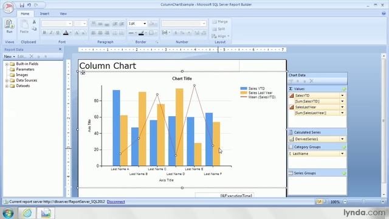Click the border color pen icon
This screenshot has width=389, height=219.
[x=141, y=33]
